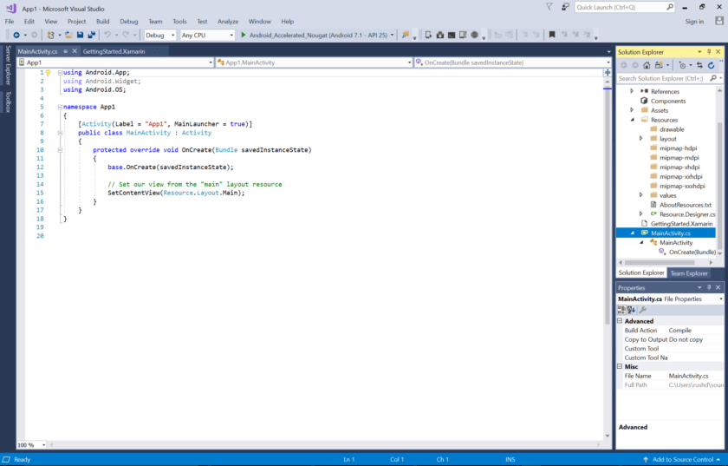Click Add to Source Control in status bar
728x466 pixels.
(x=683, y=459)
